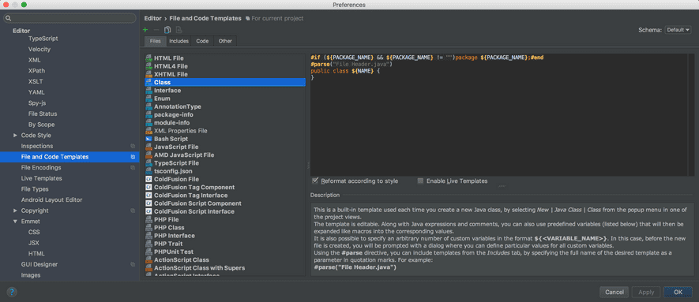This screenshot has height=302, width=699.
Task: Click the Editor breadcrumb link
Action: click(x=153, y=18)
